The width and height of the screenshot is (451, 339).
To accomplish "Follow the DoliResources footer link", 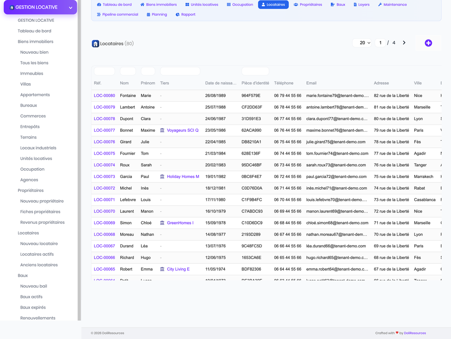I will [x=415, y=333].
